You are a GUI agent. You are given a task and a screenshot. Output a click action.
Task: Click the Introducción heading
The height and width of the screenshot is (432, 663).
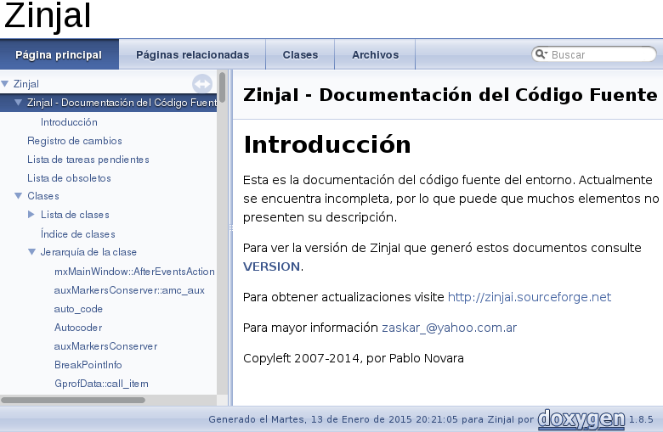(327, 144)
